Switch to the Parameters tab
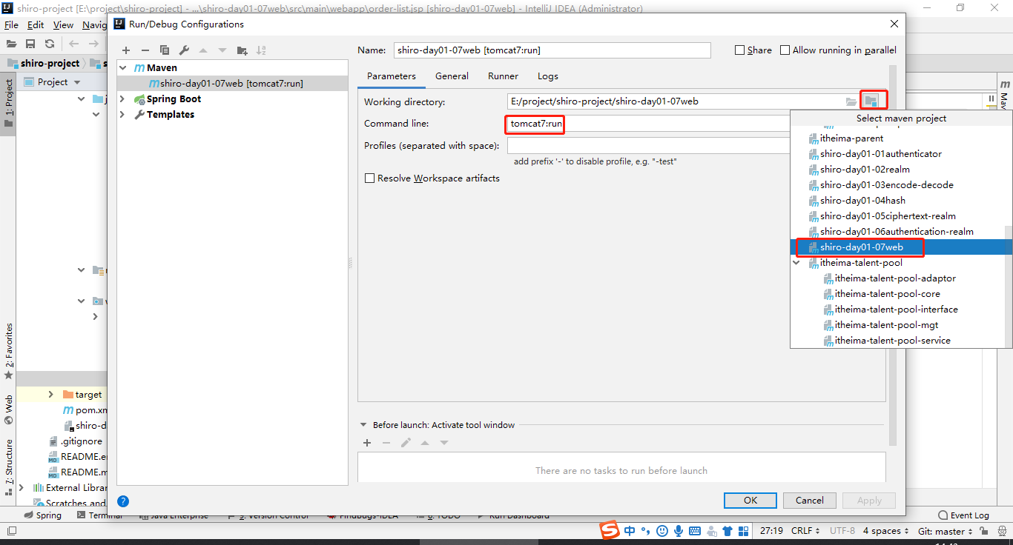This screenshot has height=545, width=1013. (x=392, y=76)
